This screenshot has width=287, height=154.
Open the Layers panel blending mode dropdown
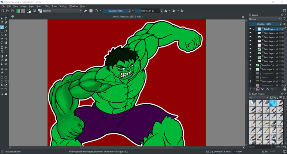coord(265,19)
